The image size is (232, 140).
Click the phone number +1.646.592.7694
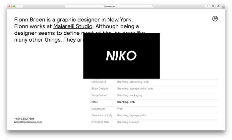point(24,119)
